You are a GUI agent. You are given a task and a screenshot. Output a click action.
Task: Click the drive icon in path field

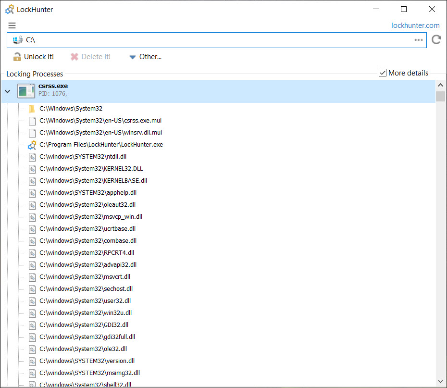coord(18,40)
